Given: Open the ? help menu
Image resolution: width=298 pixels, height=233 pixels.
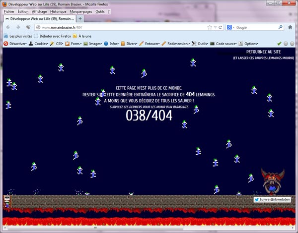Looking at the screenshot, I should [x=109, y=11].
